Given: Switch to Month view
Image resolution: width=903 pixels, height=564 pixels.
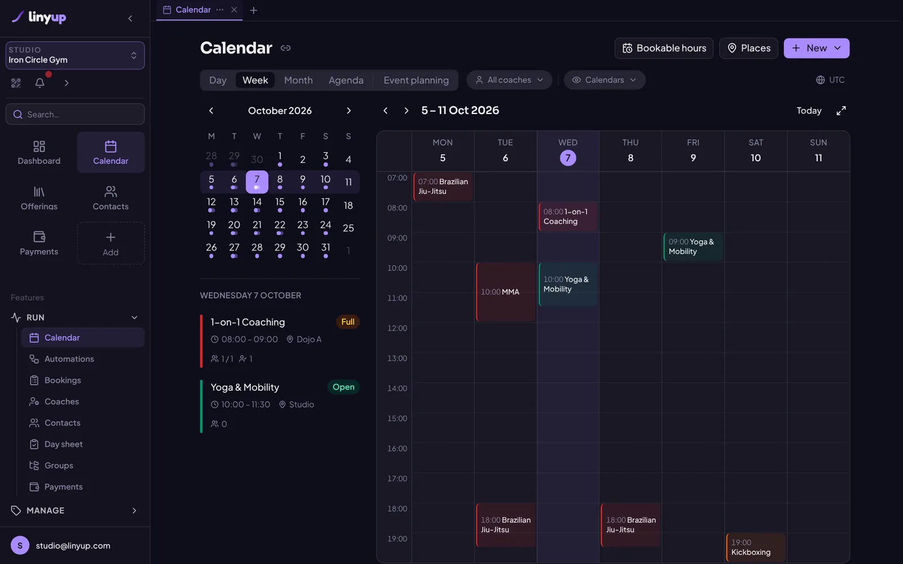Looking at the screenshot, I should [x=299, y=80].
